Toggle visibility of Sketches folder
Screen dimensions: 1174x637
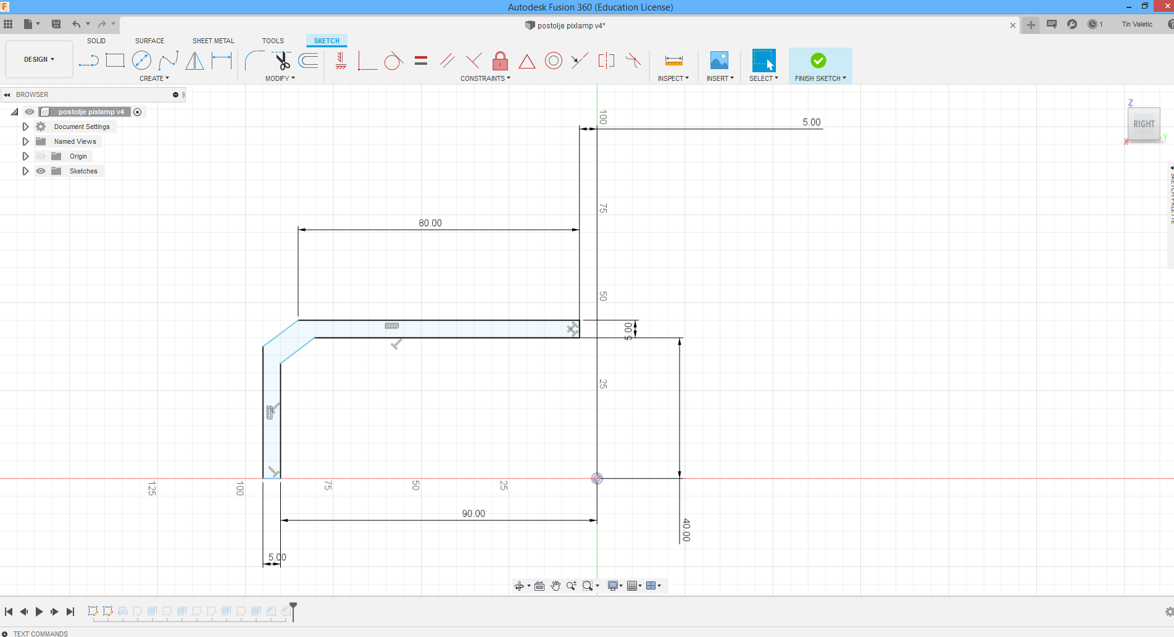pyautogui.click(x=41, y=171)
